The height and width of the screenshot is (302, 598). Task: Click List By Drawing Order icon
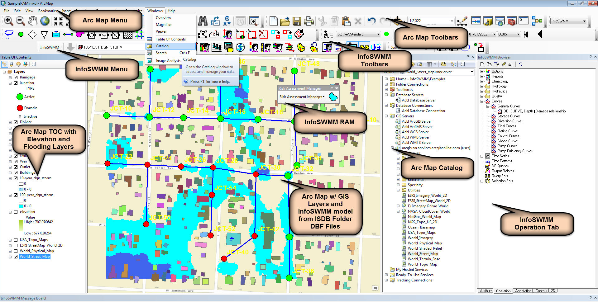point(5,64)
